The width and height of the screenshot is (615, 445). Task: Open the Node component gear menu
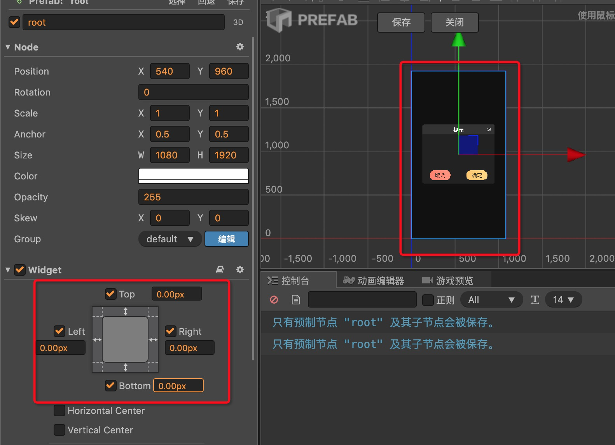pos(240,47)
